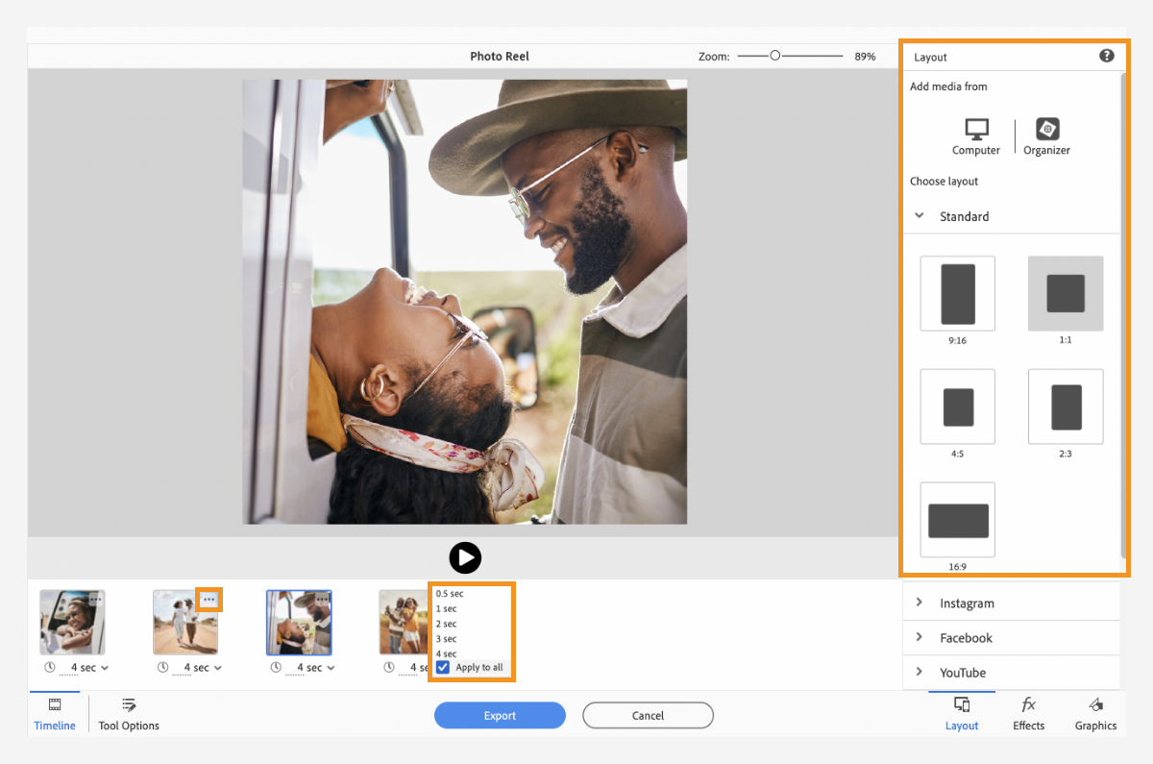The height and width of the screenshot is (764, 1153).
Task: Select the 9:16 layout preset
Action: (957, 293)
